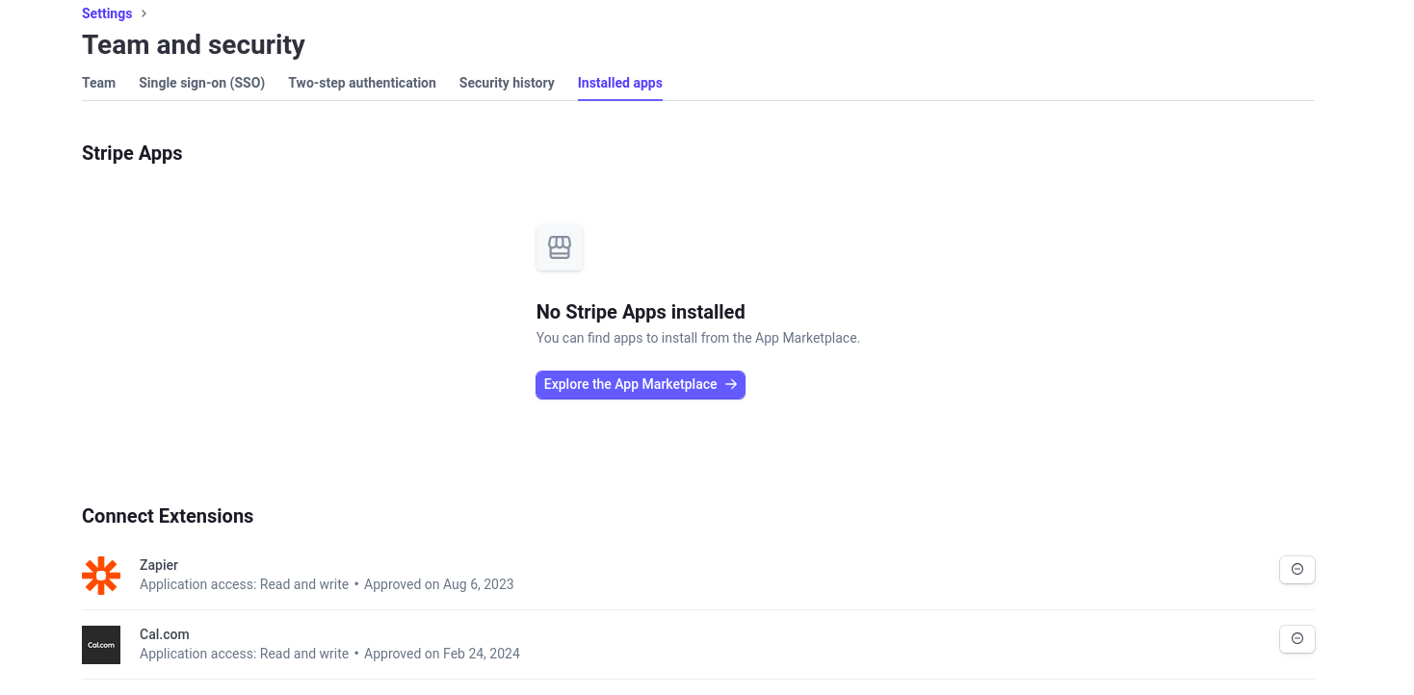Click the No Stripe Apps installed message
1414x695 pixels.
tap(641, 312)
